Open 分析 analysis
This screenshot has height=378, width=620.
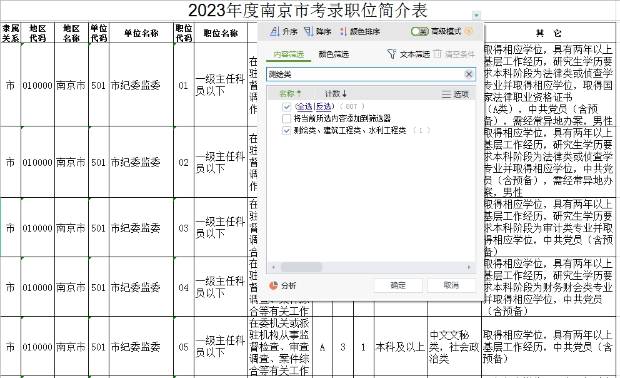(282, 285)
